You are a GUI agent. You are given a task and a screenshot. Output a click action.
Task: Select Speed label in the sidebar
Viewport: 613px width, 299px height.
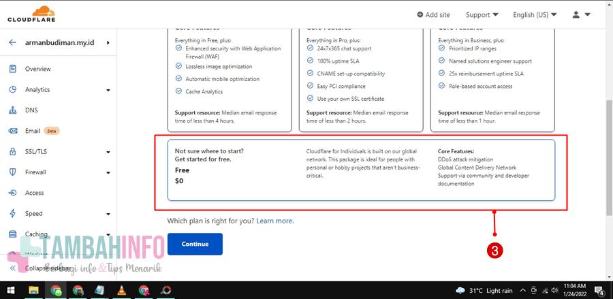[x=33, y=213]
